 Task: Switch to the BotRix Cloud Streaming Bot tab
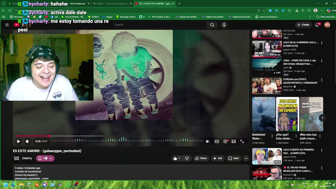112,4
